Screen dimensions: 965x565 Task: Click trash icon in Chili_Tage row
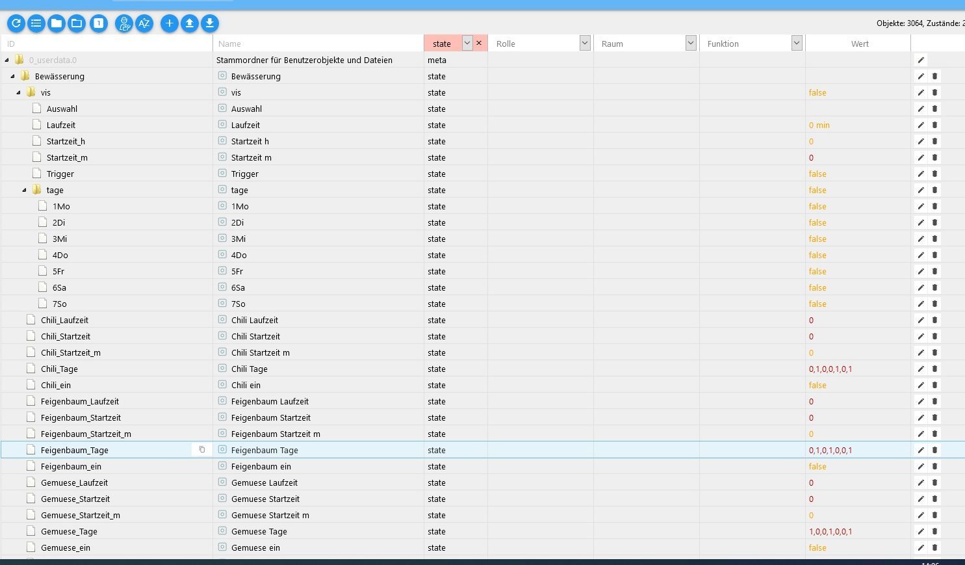pos(935,369)
